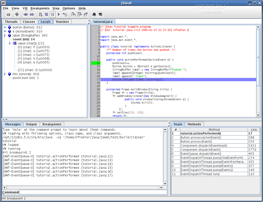Select the count (int): 14 variable
This screenshot has height=202, width=263.
24,39
